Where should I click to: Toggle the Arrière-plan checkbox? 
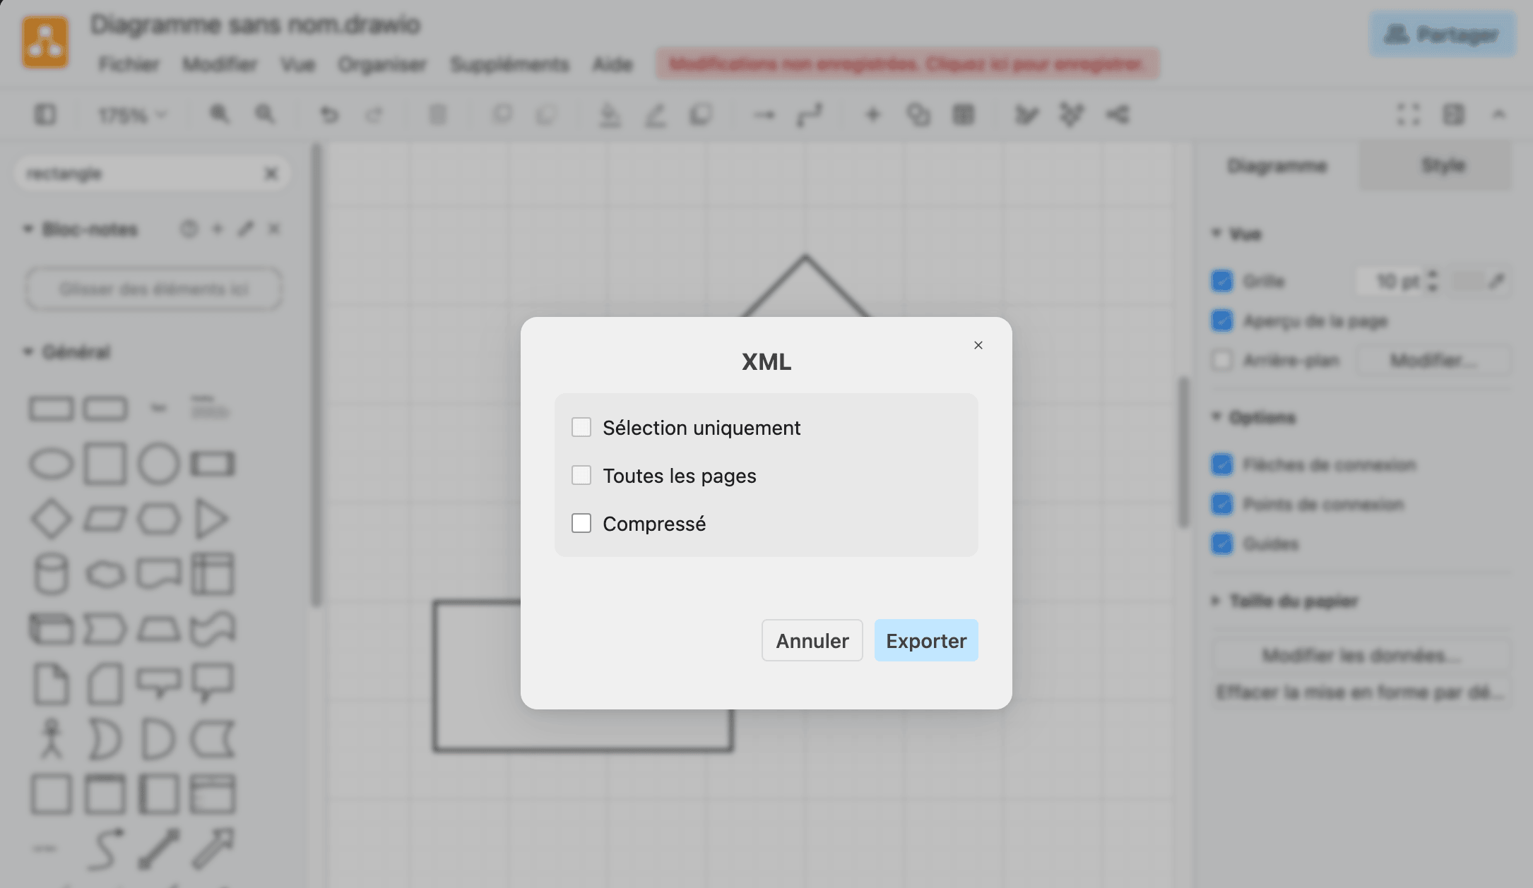[x=1222, y=360]
